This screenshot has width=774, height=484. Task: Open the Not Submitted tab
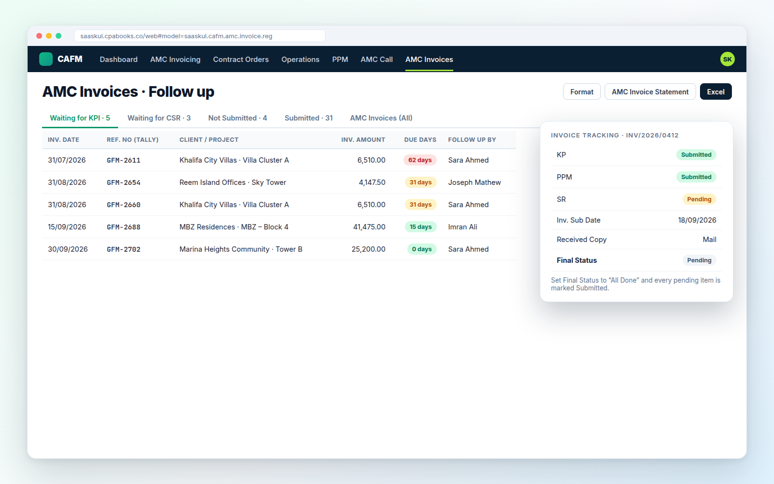[x=238, y=118]
